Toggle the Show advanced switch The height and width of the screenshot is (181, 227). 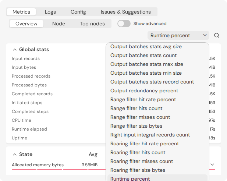point(124,24)
